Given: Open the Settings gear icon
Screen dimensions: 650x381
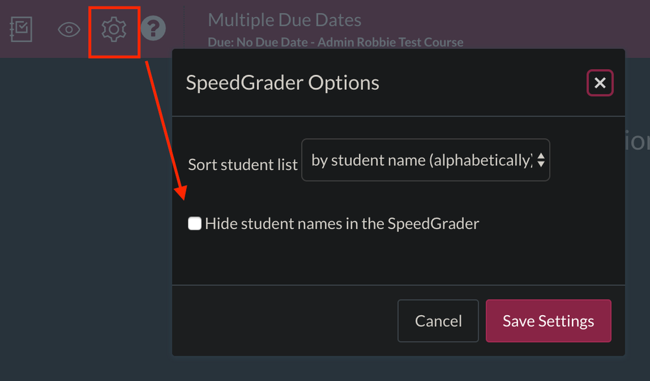Looking at the screenshot, I should (x=114, y=29).
